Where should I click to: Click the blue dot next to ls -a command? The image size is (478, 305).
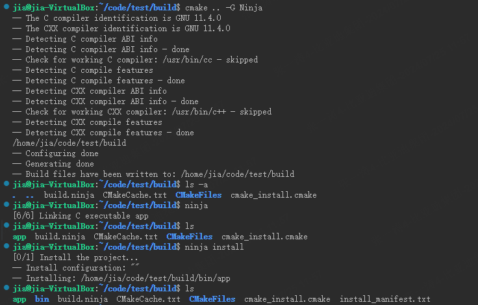[x=6, y=183]
